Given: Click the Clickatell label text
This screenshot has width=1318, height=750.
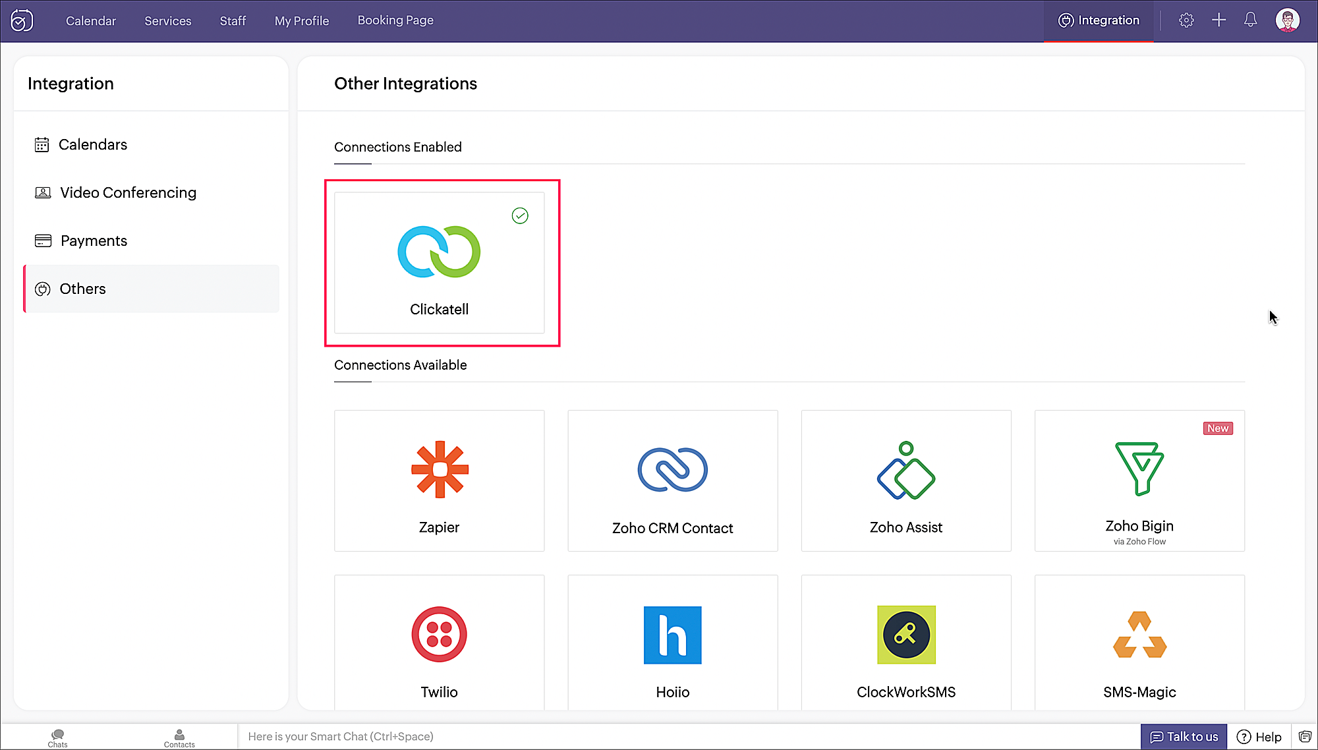Looking at the screenshot, I should (x=440, y=309).
